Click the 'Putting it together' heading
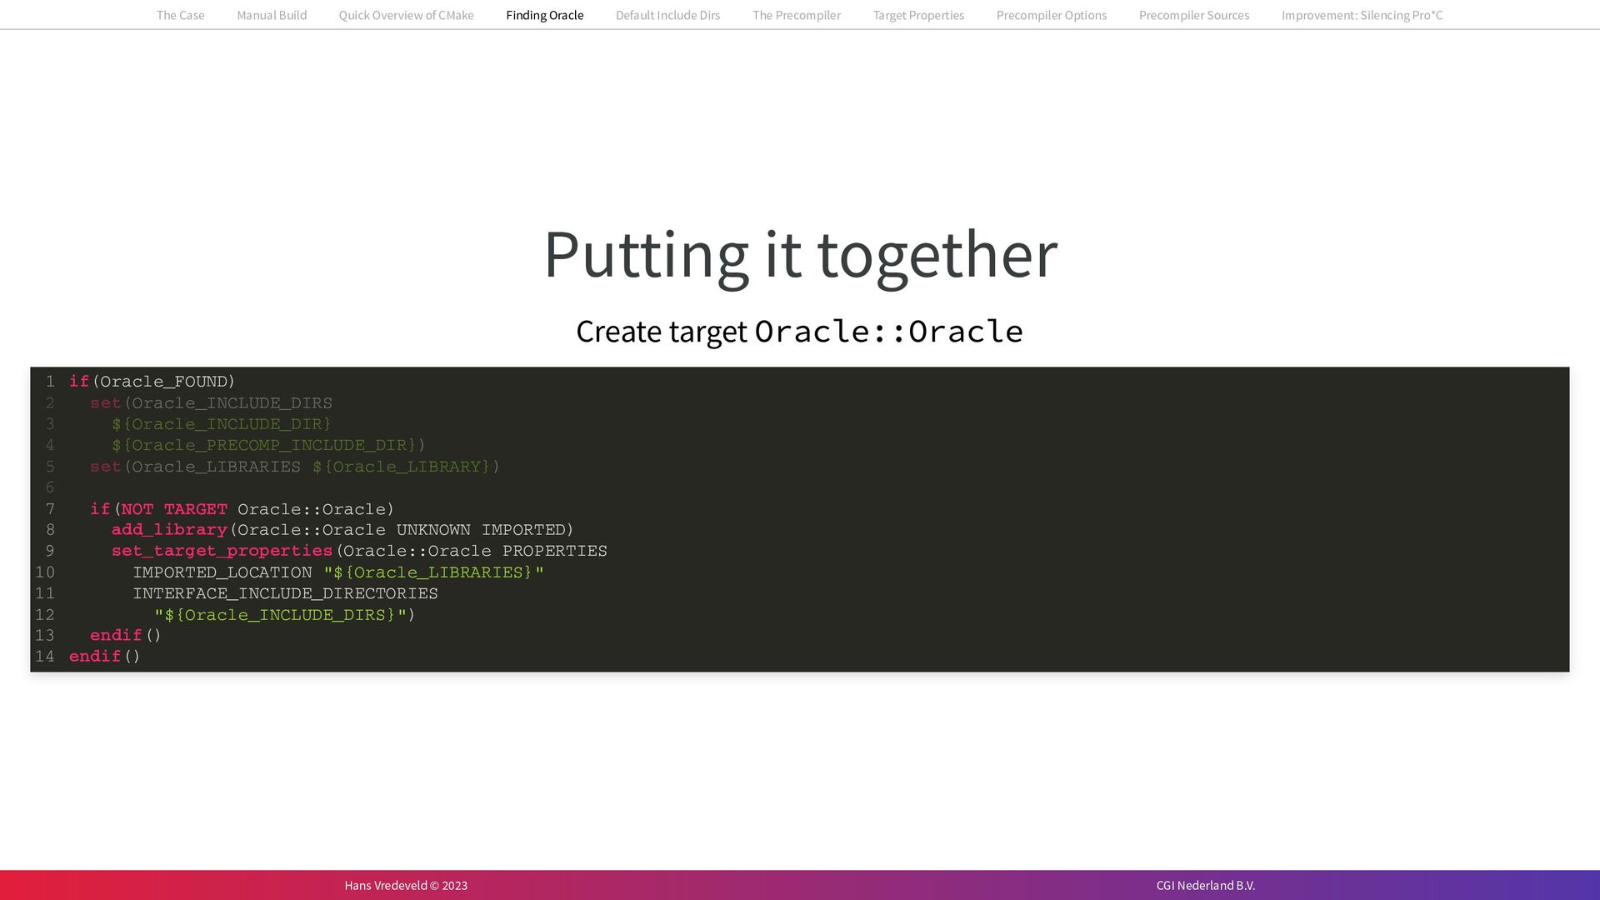 click(800, 254)
